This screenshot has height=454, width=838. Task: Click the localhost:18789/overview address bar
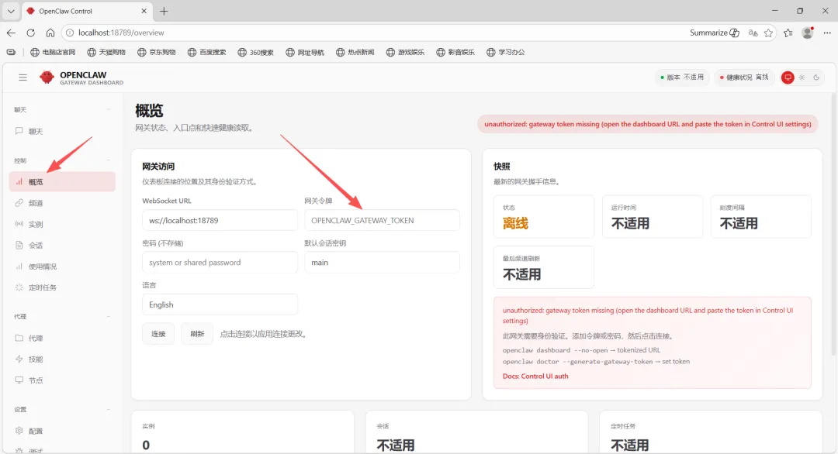coord(121,33)
